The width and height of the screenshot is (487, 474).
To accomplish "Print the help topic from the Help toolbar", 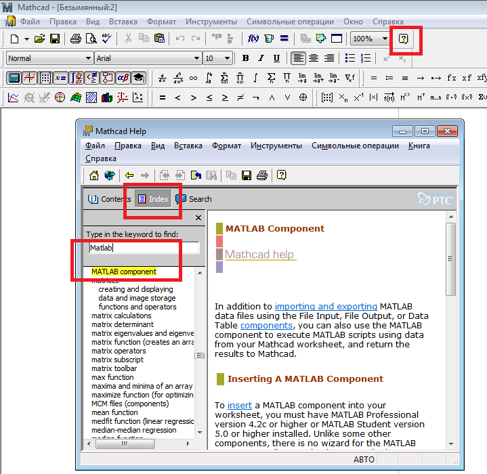I will tap(262, 175).
